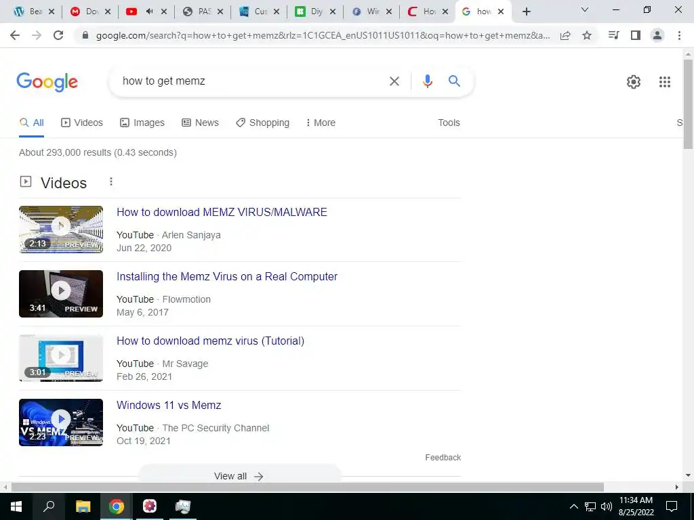The height and width of the screenshot is (520, 694).
Task: Open tab search dropdown
Action: 585,9
